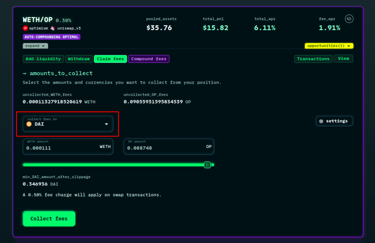Switch to the Add liquidity tab

click(x=43, y=59)
